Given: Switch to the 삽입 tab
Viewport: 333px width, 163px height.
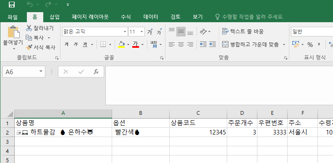Looking at the screenshot, I should tap(55, 17).
